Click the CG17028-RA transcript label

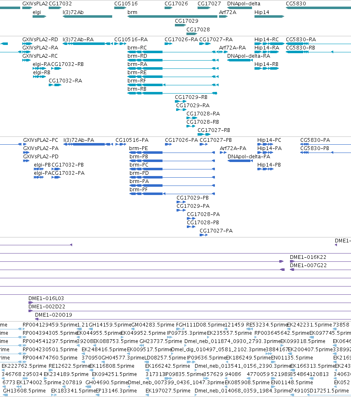(203, 114)
